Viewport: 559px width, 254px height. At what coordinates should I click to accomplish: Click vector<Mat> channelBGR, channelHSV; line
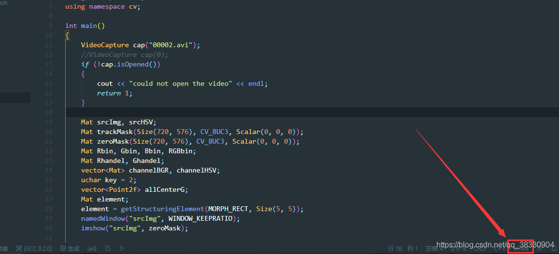[x=151, y=170]
